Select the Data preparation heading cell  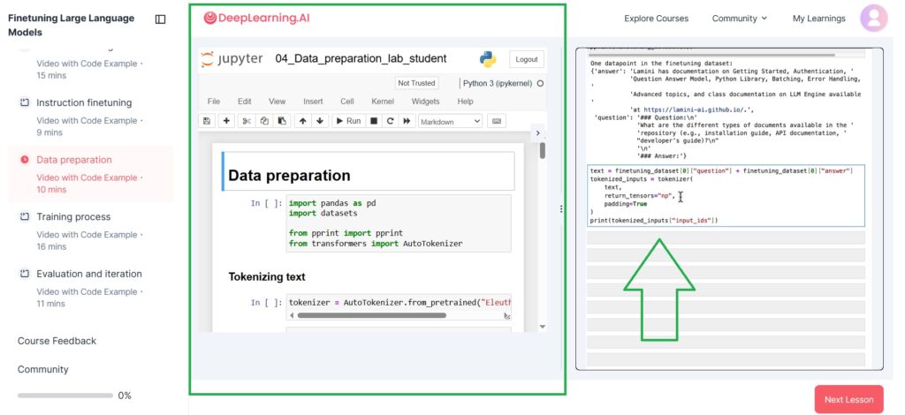click(x=368, y=171)
